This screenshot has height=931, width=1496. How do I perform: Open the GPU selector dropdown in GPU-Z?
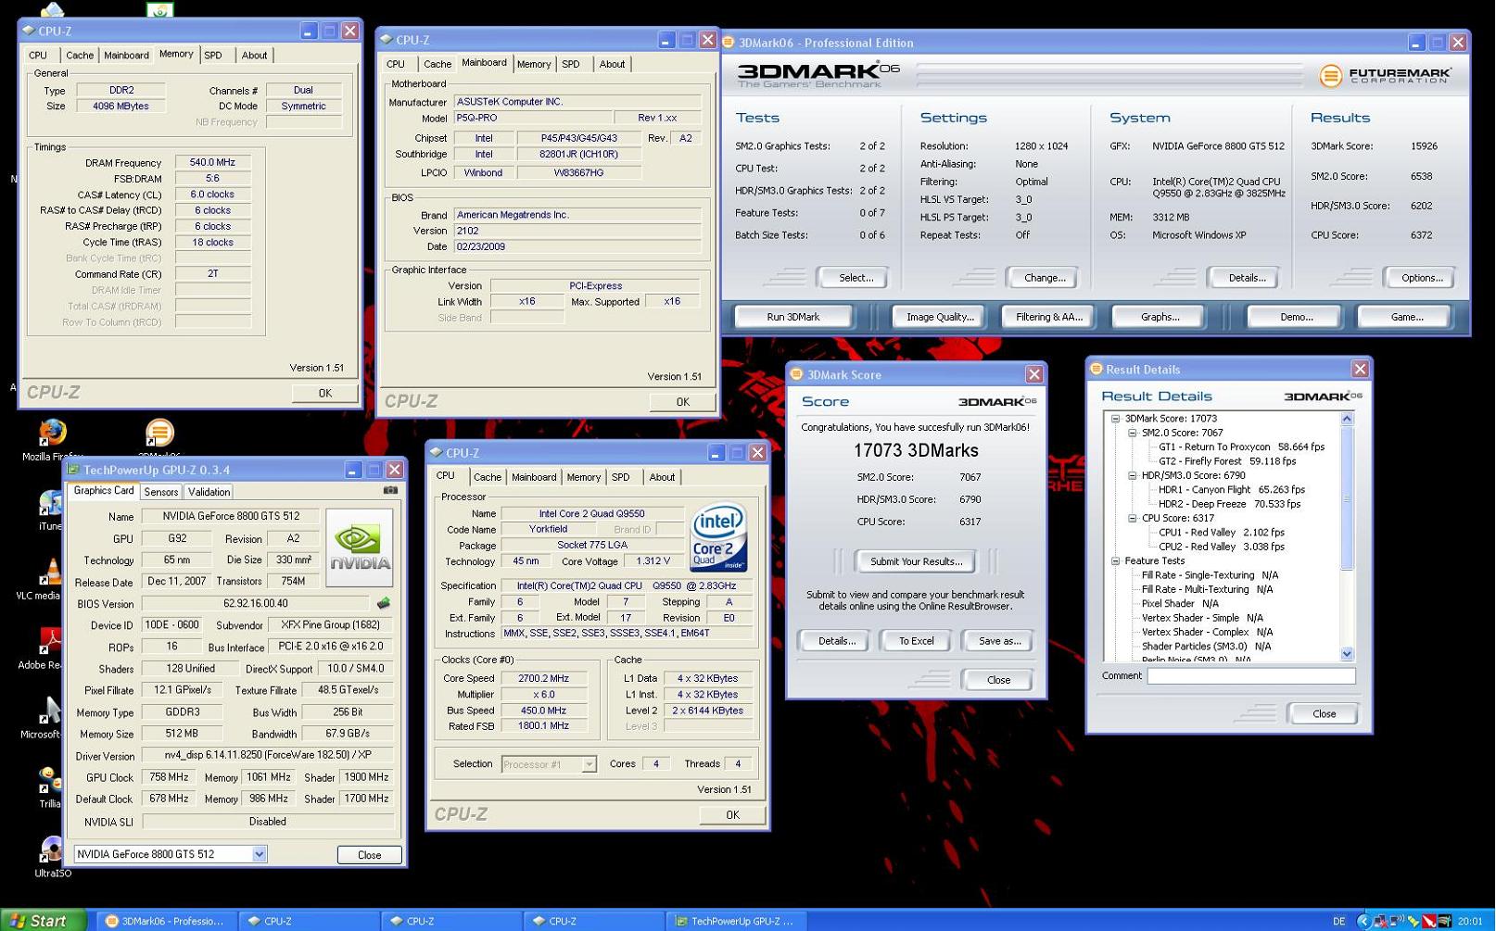pos(259,854)
